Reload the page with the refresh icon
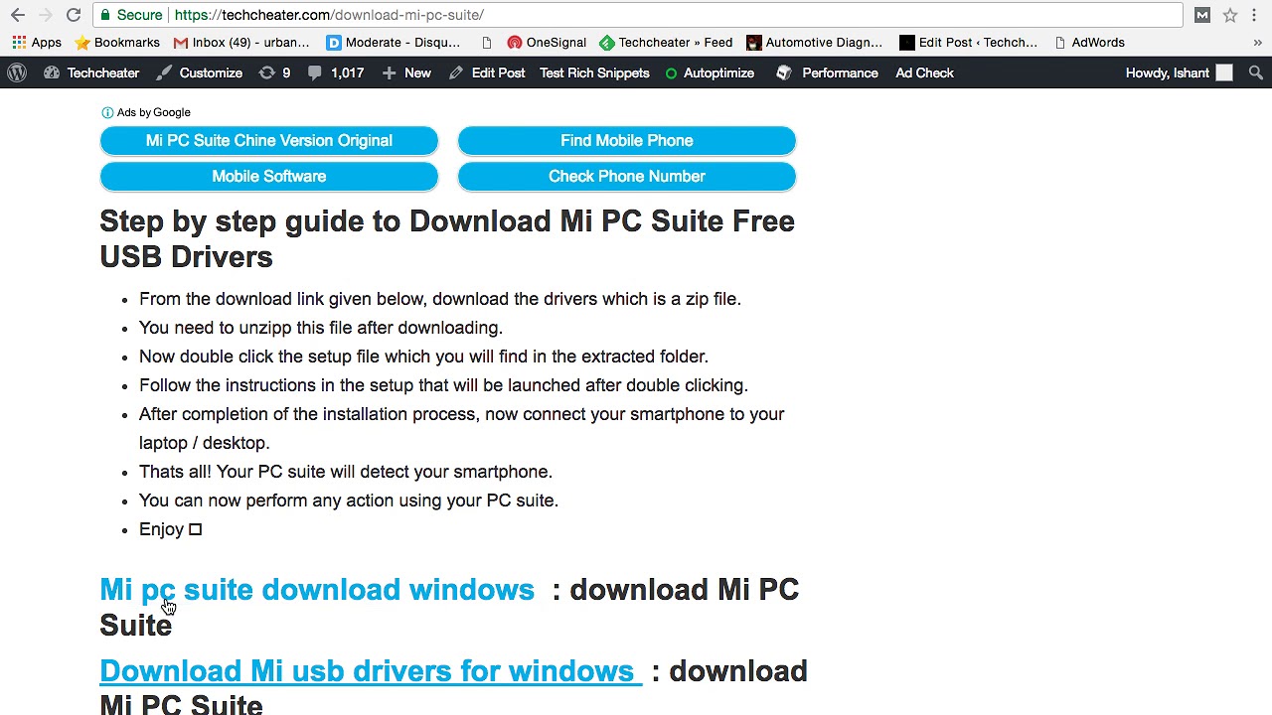The height and width of the screenshot is (715, 1272). point(74,15)
